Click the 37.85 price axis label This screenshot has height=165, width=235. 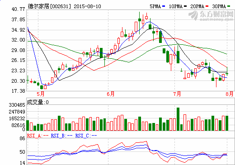click(x=18, y=19)
